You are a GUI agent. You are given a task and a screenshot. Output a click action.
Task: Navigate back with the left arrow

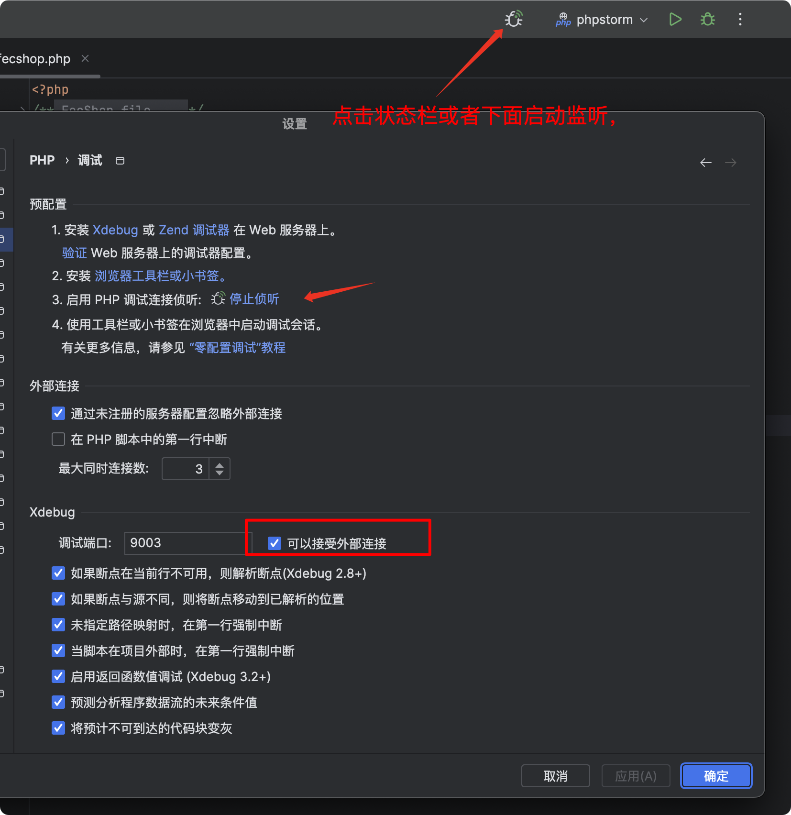click(705, 163)
